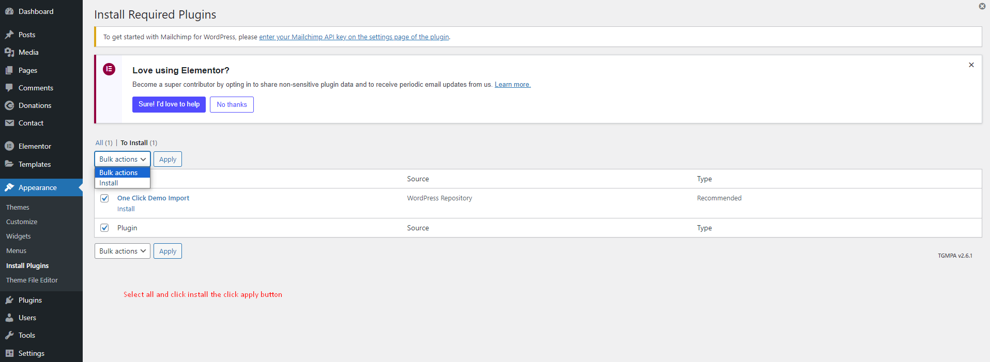Click the Posts pushpin icon
This screenshot has width=990, height=362.
coord(9,35)
